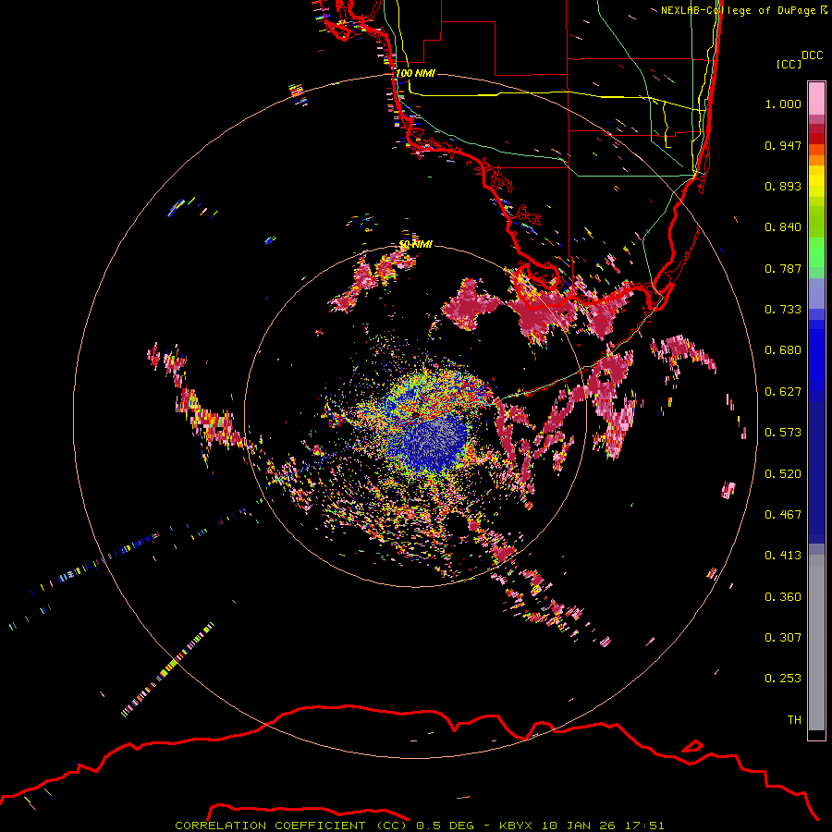
Task: Click the DCC label above the color scale
Action: (x=812, y=55)
